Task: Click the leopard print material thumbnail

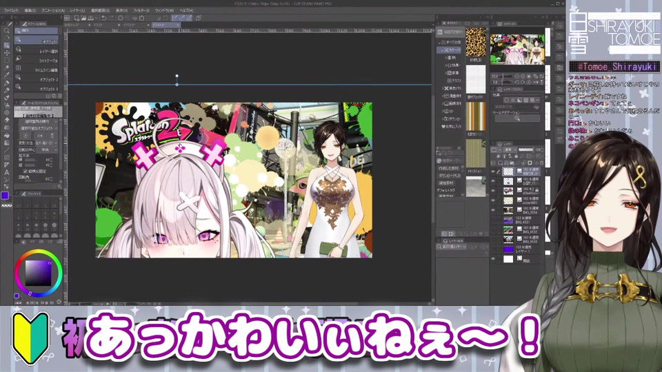Action: coord(476,42)
